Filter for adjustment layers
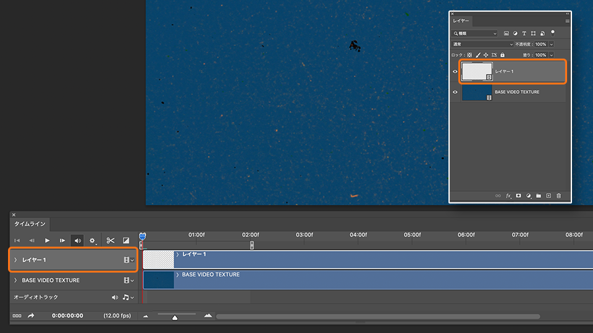 click(x=515, y=33)
